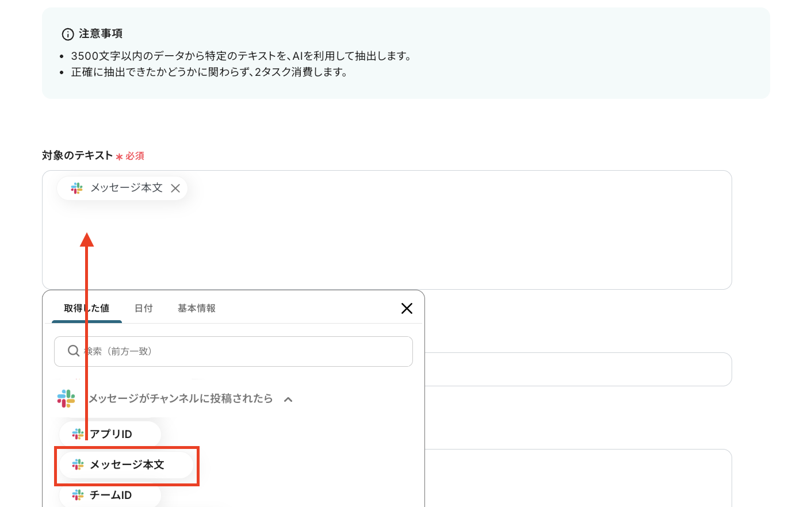Select メッセージ本文 in the value list

[x=127, y=464]
